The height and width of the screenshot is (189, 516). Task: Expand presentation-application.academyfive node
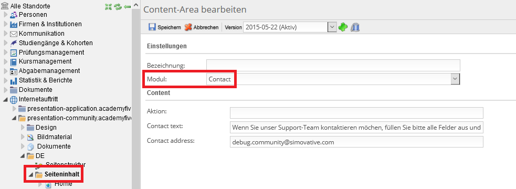[14, 109]
